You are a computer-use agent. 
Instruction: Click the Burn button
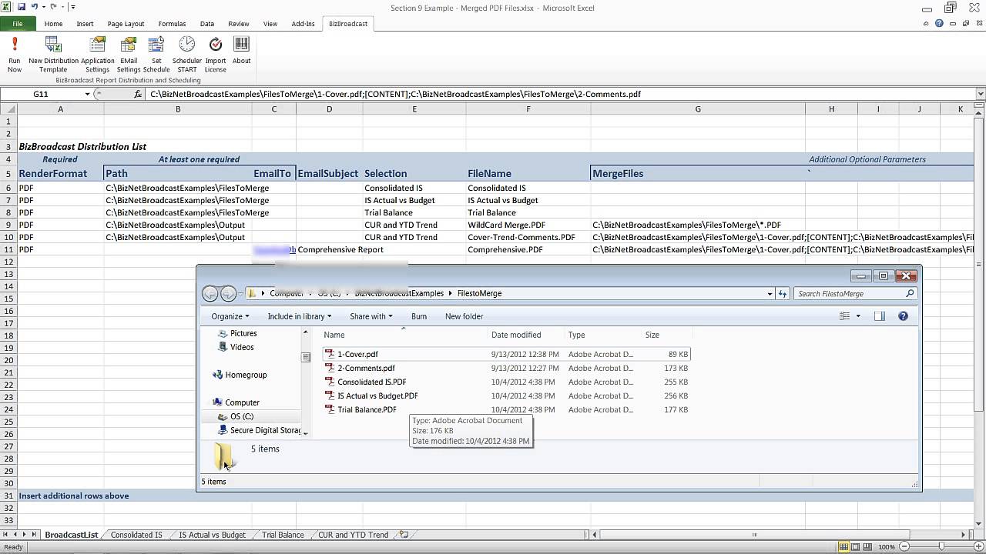coord(419,316)
